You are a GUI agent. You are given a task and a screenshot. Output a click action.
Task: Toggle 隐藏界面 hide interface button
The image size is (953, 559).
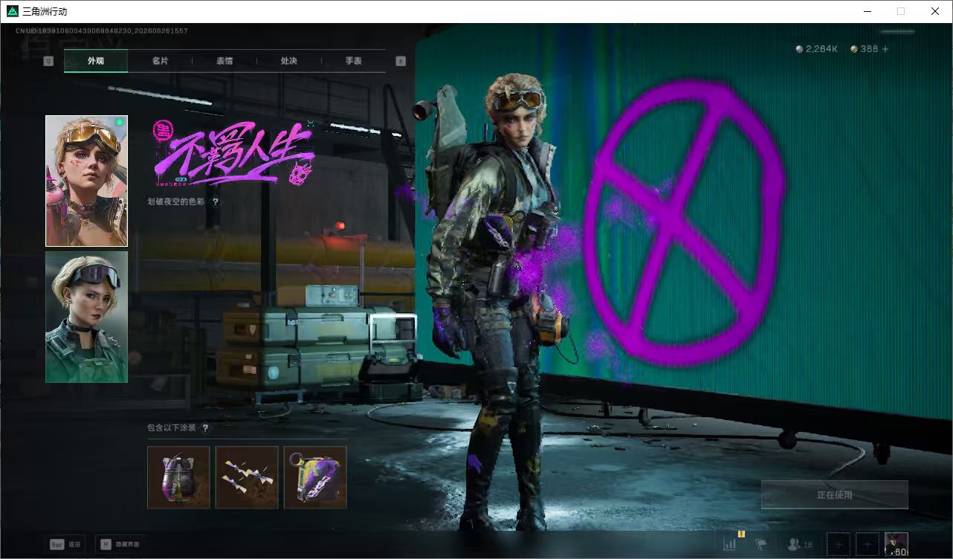120,544
